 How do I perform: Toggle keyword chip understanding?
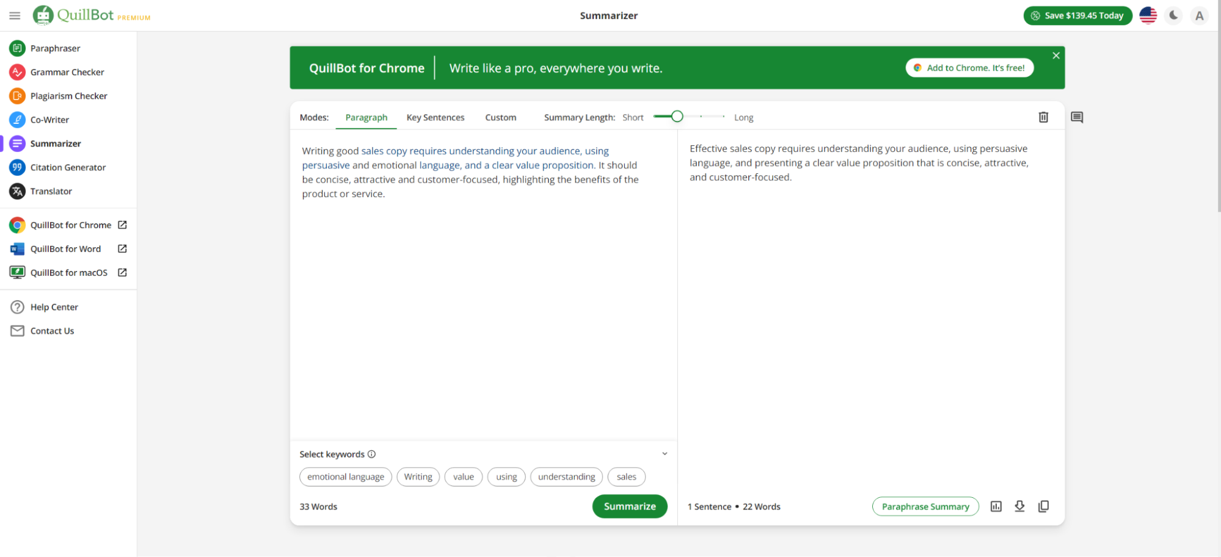point(567,477)
